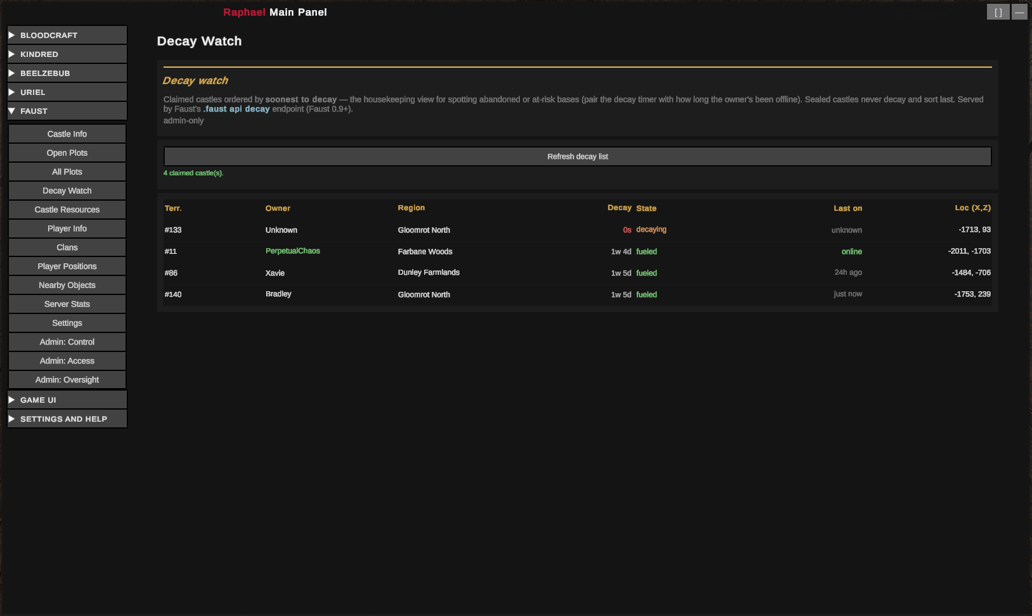Expand the SETTINGS AND HELP section

coord(67,418)
